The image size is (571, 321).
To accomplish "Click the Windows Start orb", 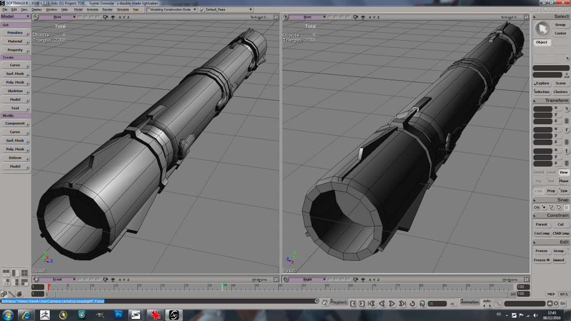I will pos(8,315).
